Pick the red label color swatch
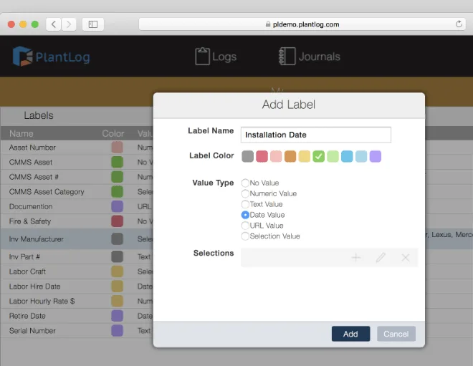The image size is (473, 366). pyautogui.click(x=262, y=156)
